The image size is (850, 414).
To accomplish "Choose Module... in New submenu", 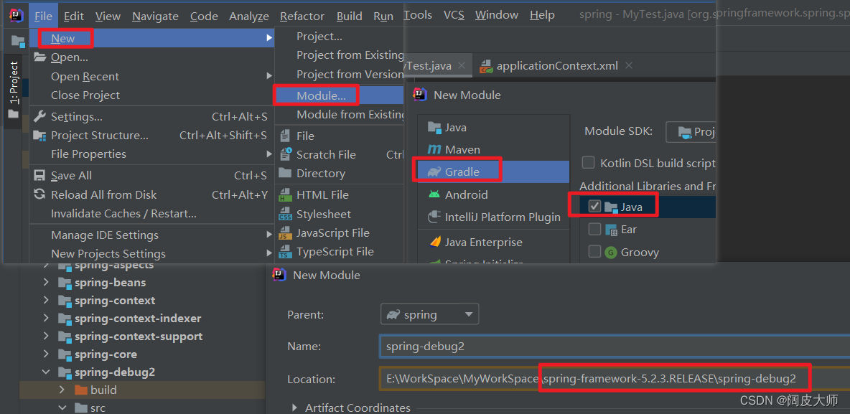I will (x=340, y=96).
